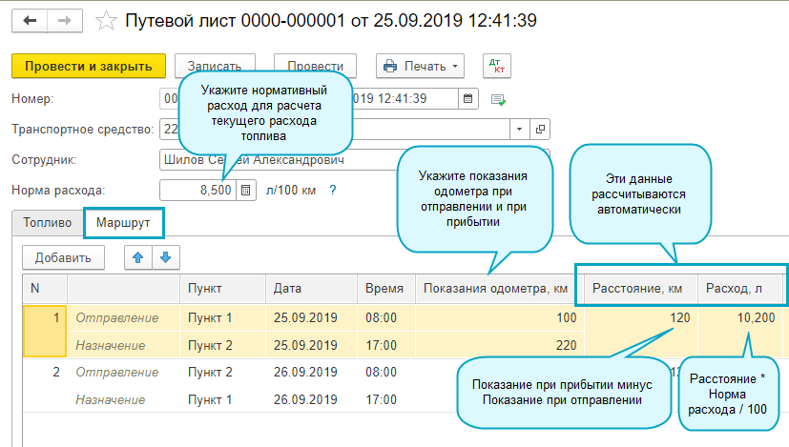Select the Пункт column header
This screenshot has width=789, height=447.
tap(223, 289)
